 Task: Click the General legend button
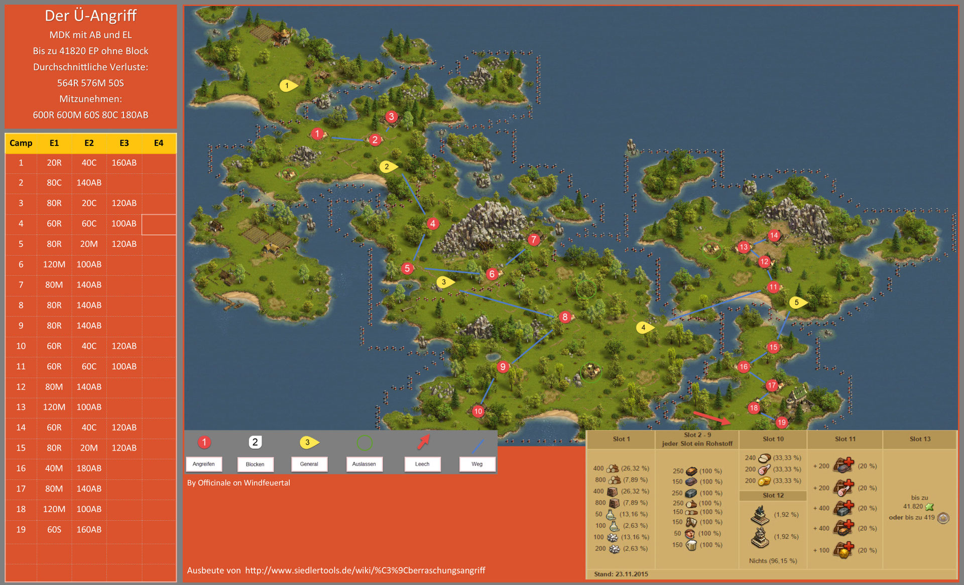pyautogui.click(x=309, y=464)
